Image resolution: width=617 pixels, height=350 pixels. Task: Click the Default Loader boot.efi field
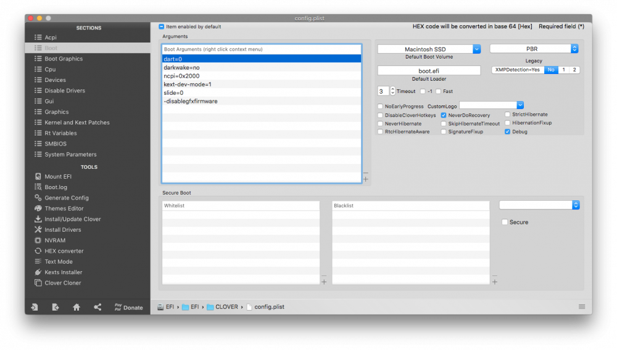[x=429, y=71]
